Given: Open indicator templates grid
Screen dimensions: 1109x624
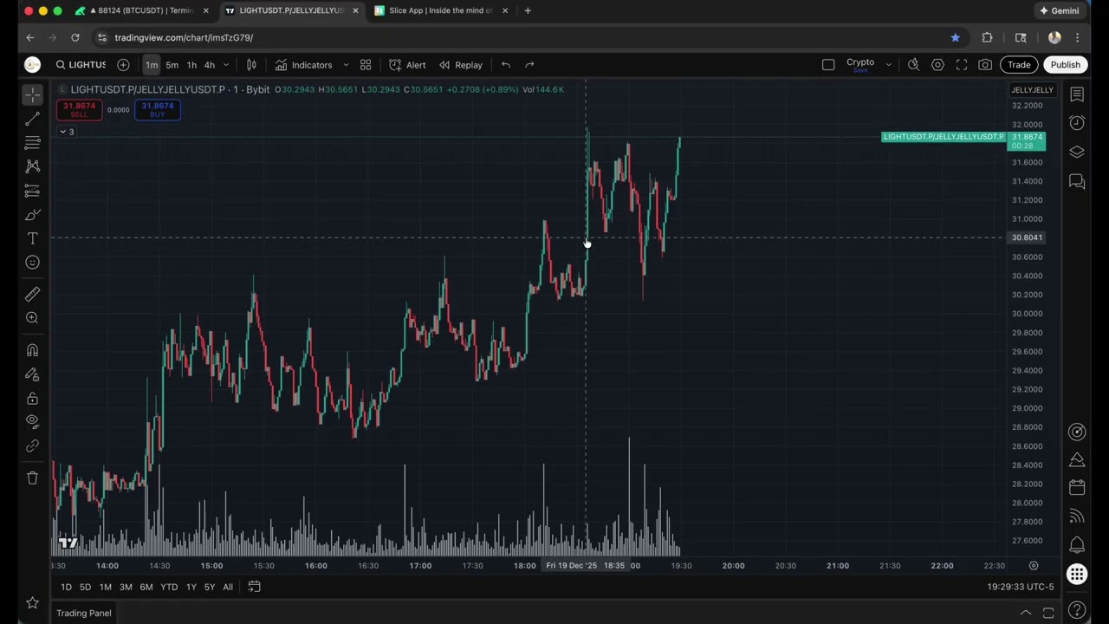Looking at the screenshot, I should click(366, 65).
